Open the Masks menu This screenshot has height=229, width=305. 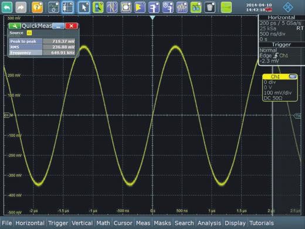[x=162, y=223]
